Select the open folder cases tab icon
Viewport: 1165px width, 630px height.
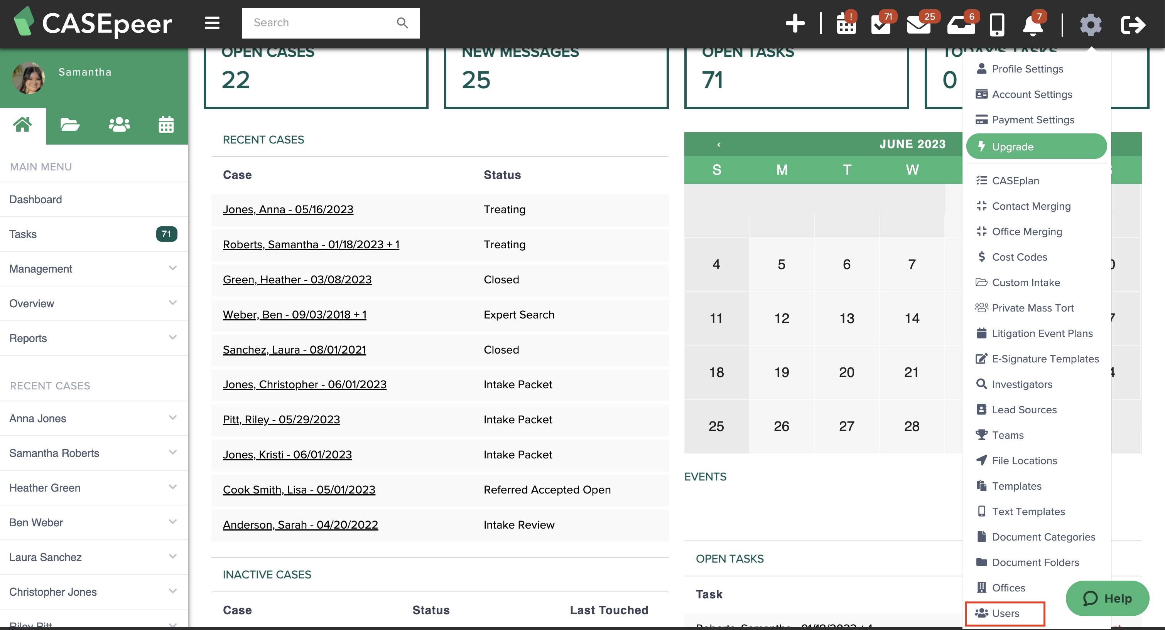pyautogui.click(x=70, y=124)
